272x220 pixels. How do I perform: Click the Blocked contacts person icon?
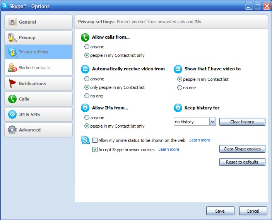(x=12, y=68)
